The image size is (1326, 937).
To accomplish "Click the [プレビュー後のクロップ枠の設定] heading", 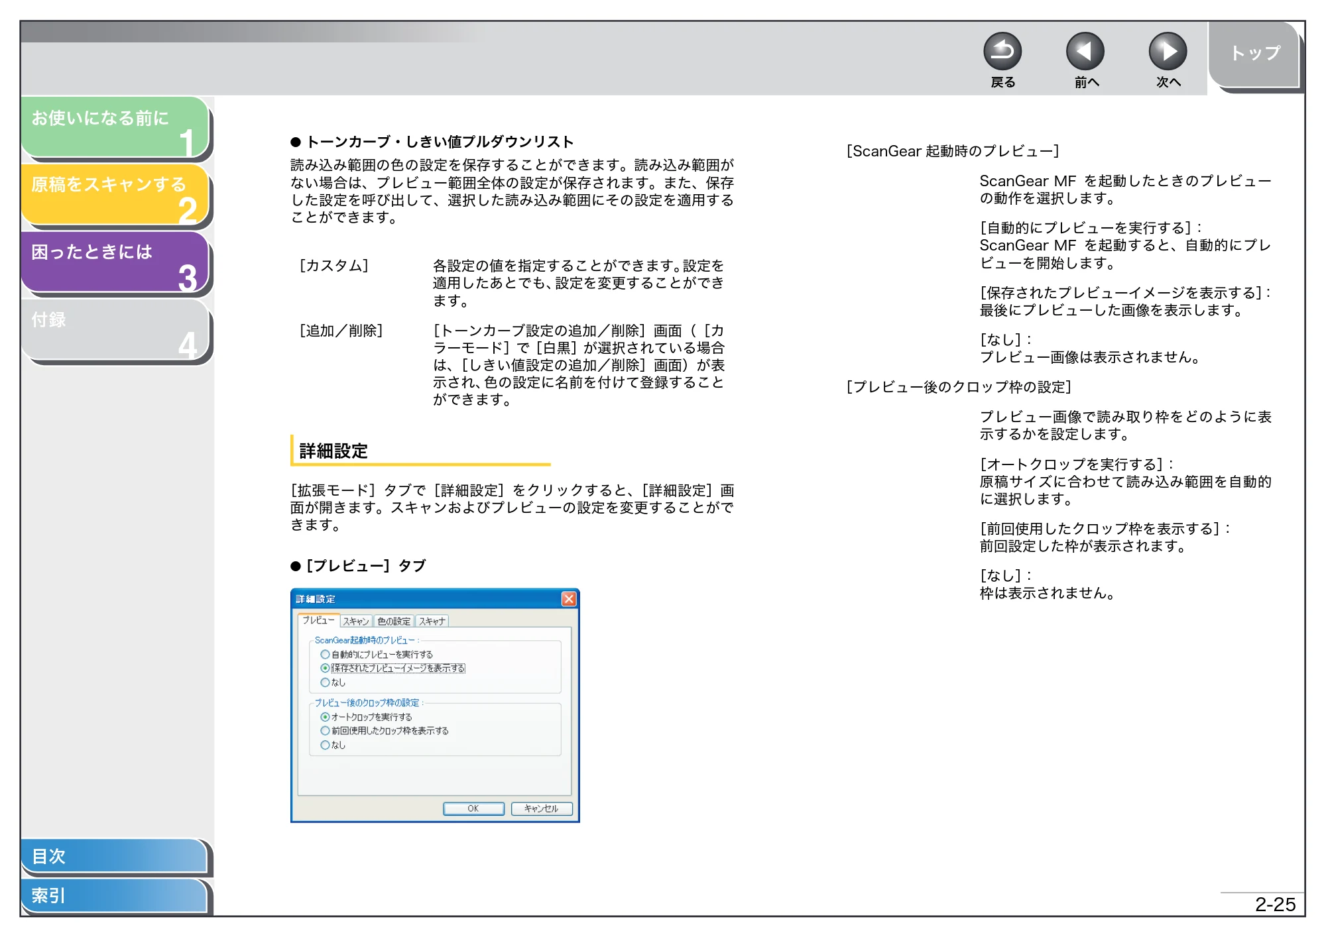I will point(959,387).
